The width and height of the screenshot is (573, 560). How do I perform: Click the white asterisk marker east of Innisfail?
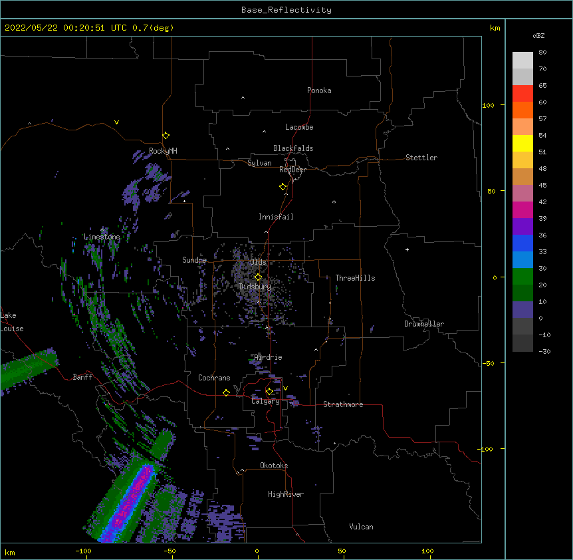click(x=334, y=202)
